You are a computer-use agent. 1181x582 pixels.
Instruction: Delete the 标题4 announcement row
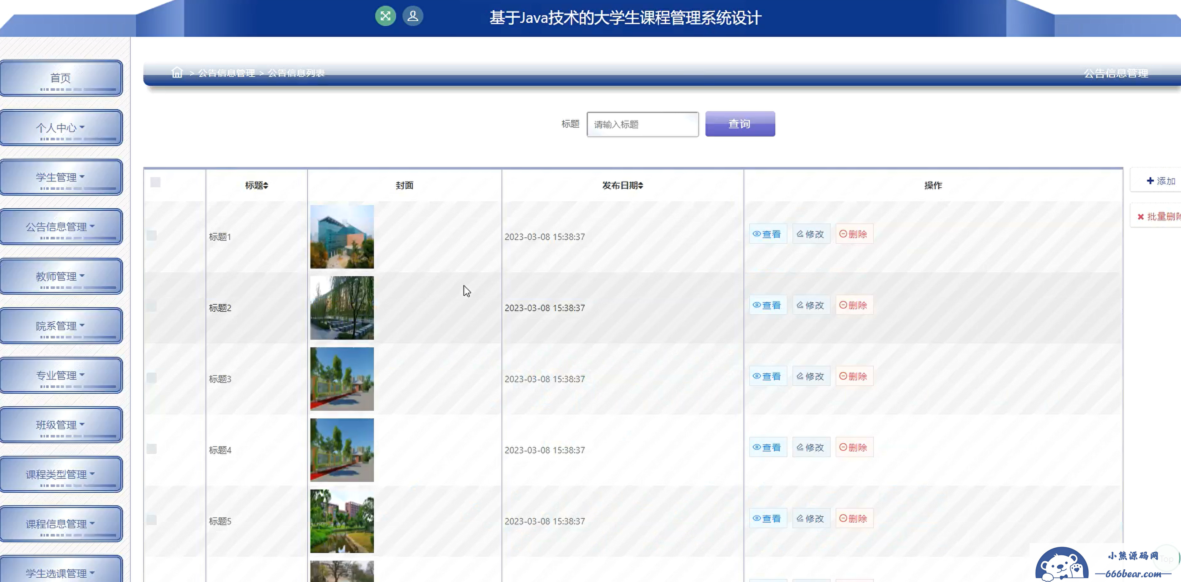pos(854,447)
